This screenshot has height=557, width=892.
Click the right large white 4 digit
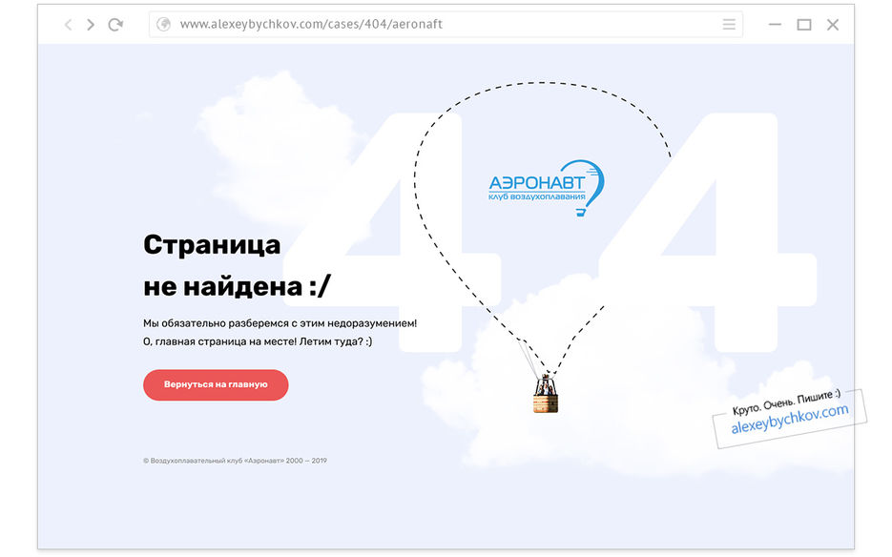[x=708, y=232]
